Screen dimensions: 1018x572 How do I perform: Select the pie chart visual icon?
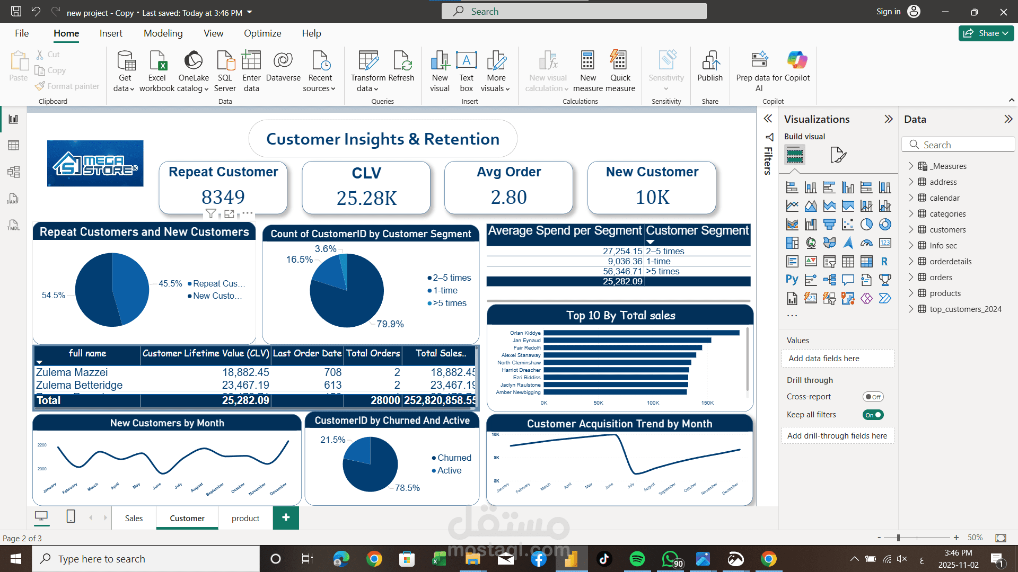(x=867, y=224)
